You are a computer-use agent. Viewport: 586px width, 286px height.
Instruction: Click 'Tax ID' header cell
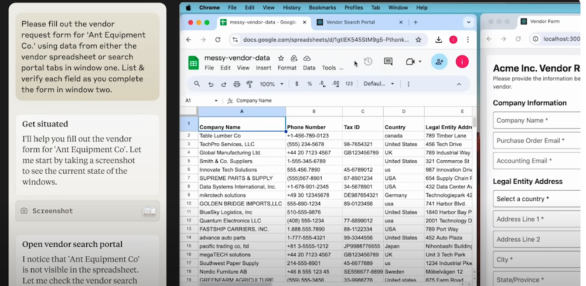tap(363, 124)
